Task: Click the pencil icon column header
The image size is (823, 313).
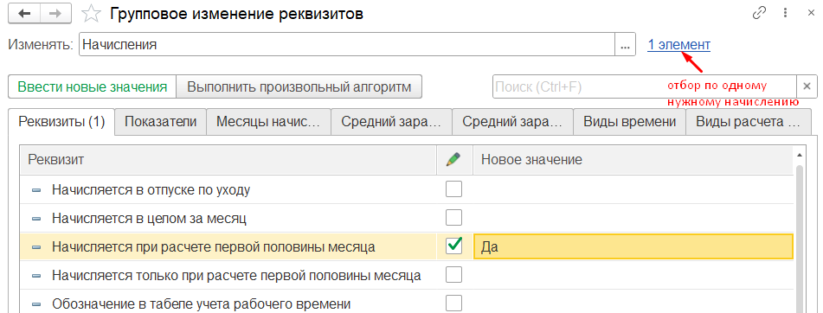Action: (453, 161)
